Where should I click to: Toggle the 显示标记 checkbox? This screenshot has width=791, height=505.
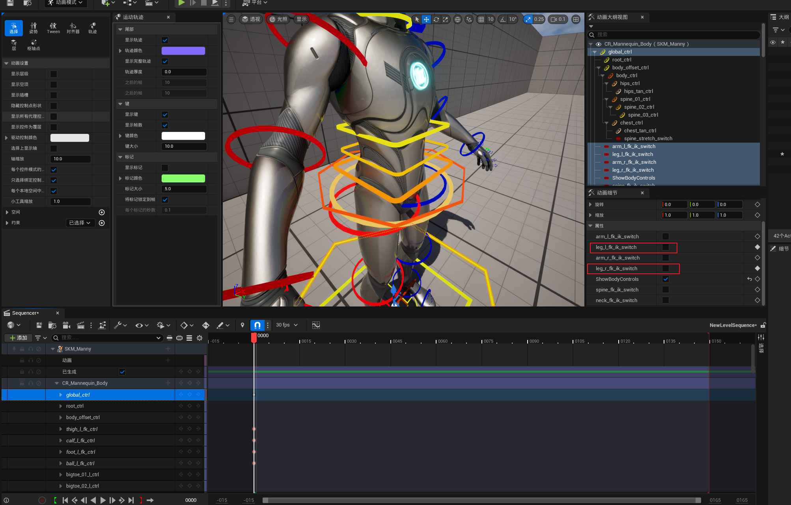[165, 168]
